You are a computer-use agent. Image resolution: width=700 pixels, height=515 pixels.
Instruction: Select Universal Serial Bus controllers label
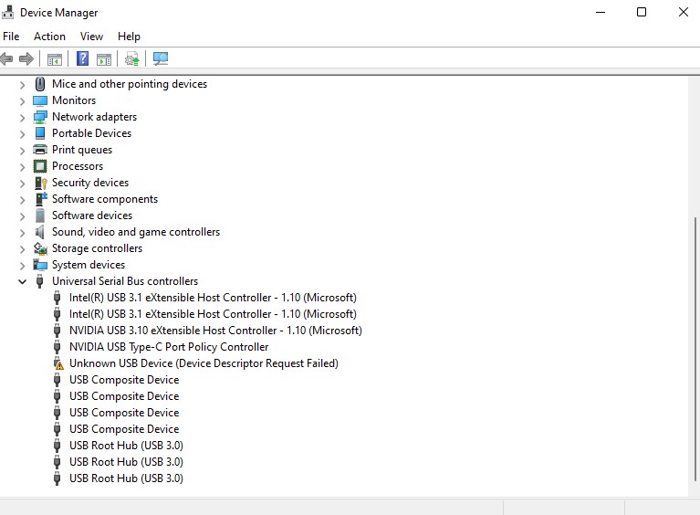125,281
